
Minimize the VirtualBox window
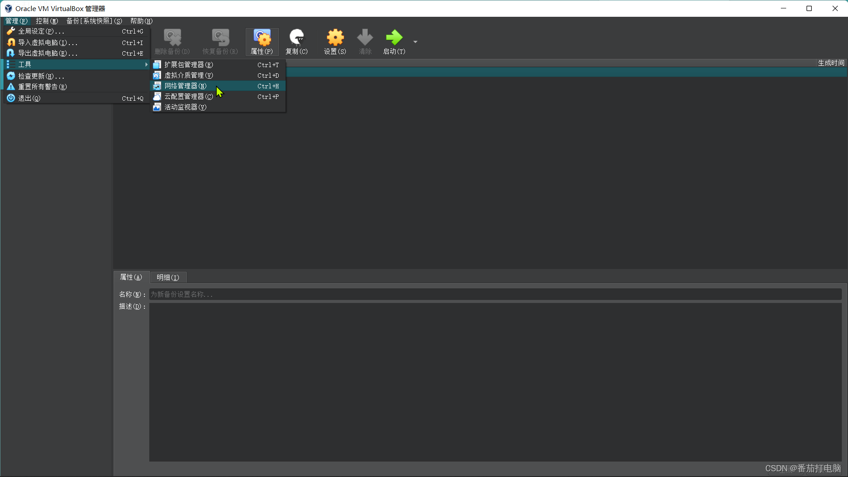click(784, 8)
